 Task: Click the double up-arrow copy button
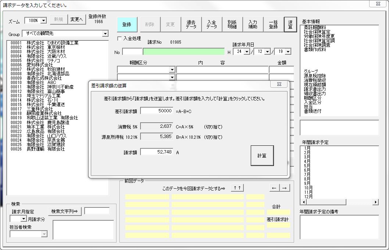coord(237,188)
